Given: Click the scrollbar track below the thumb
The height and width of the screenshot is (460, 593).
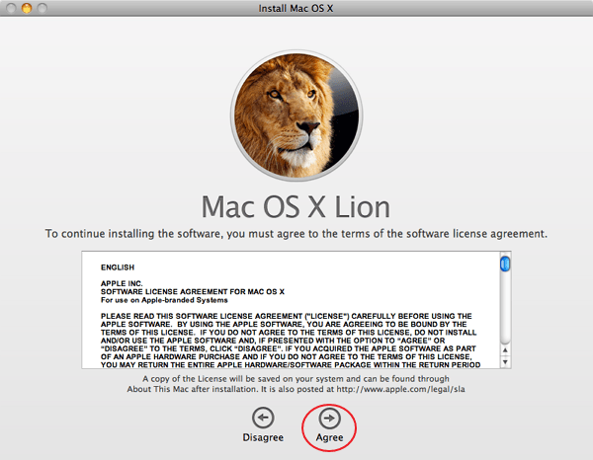Looking at the screenshot, I should pyautogui.click(x=505, y=326).
